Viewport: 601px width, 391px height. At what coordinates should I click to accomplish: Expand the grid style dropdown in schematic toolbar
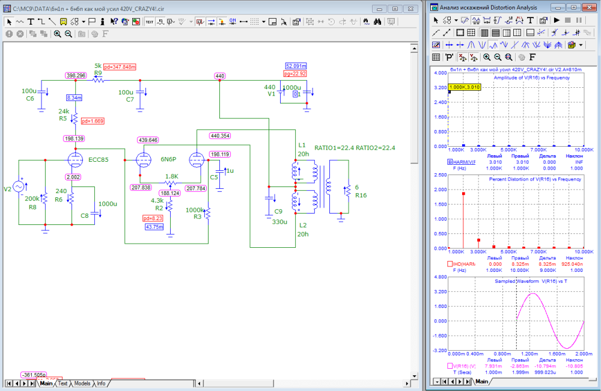(x=263, y=22)
